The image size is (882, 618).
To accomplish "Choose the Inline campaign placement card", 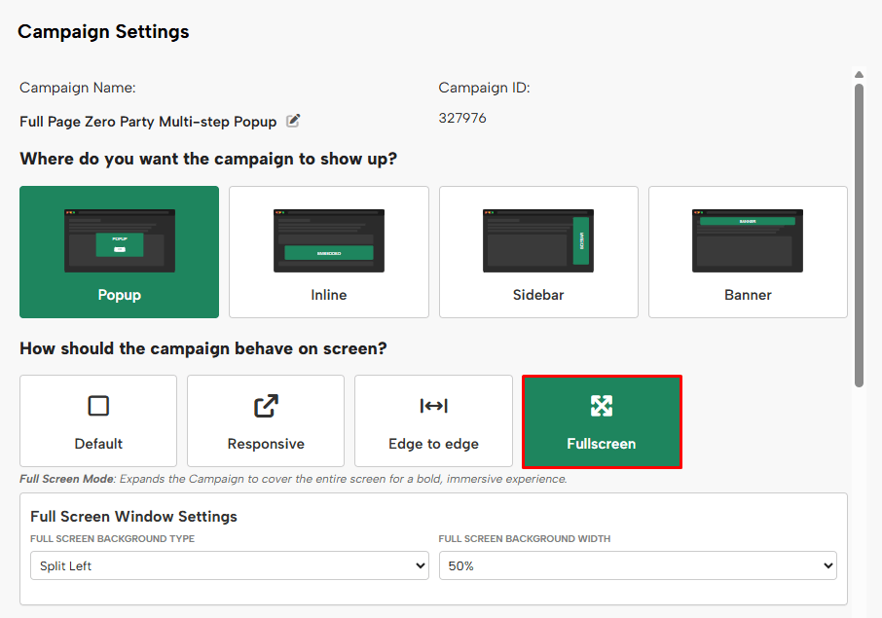I will pos(329,252).
